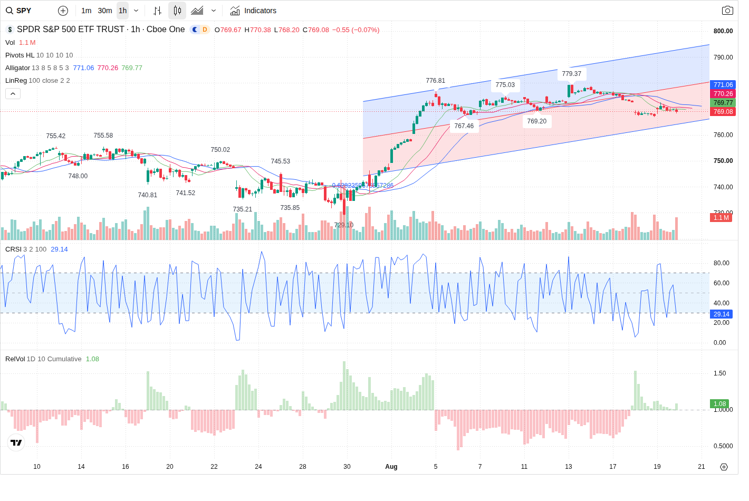This screenshot has height=501, width=749.
Task: Click the 740.81 pivot low label
Action: click(148, 195)
